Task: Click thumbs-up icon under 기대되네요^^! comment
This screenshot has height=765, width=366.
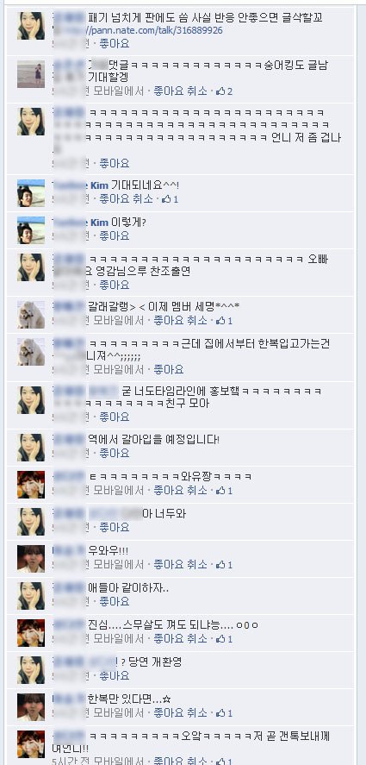Action: tap(165, 199)
